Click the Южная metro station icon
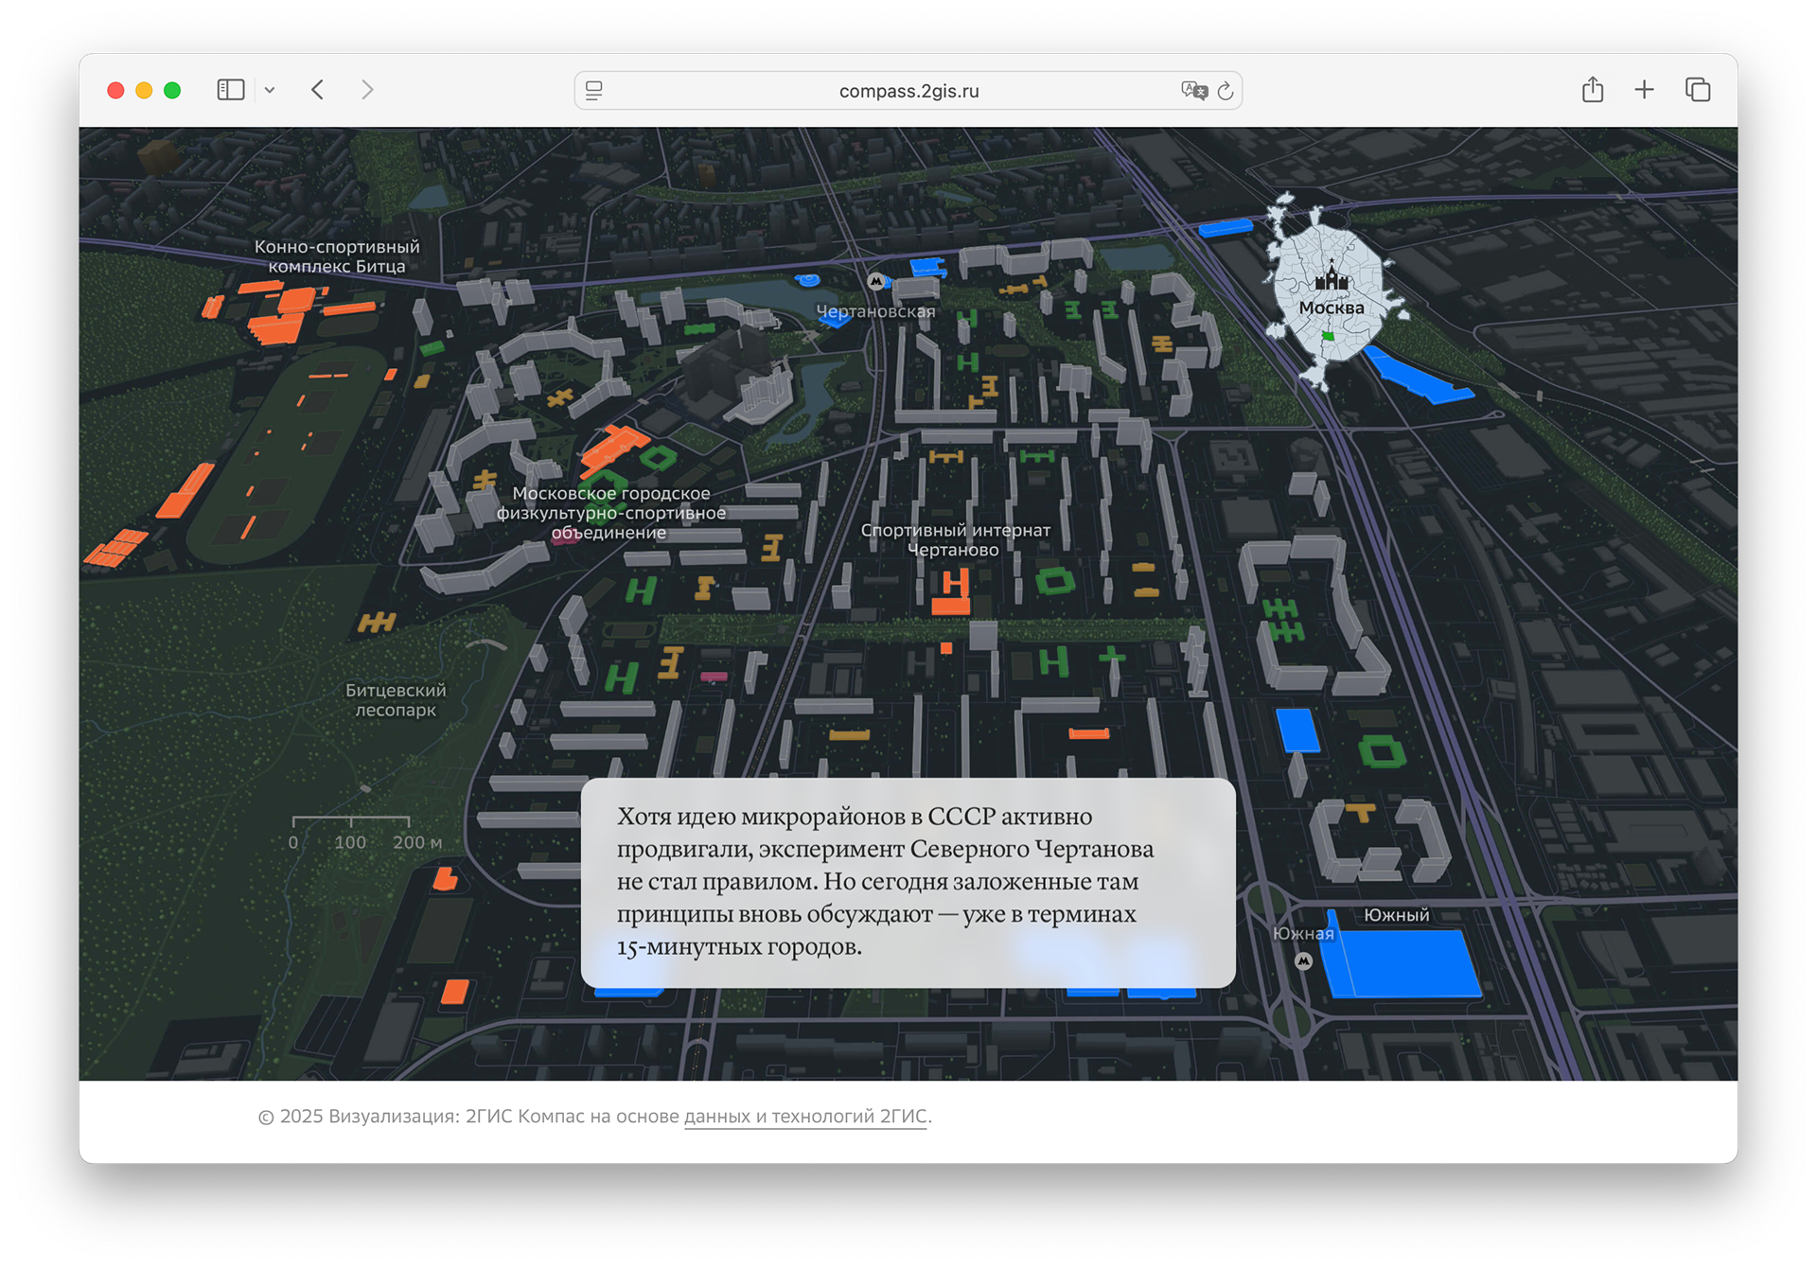 1304,961
